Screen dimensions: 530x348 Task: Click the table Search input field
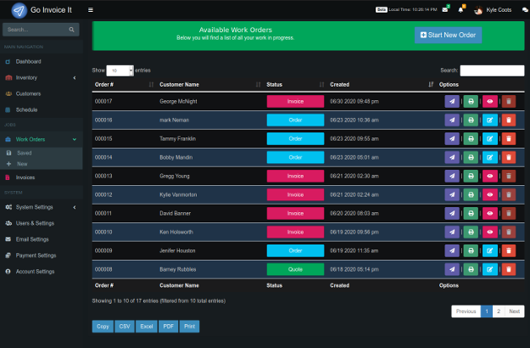click(492, 70)
